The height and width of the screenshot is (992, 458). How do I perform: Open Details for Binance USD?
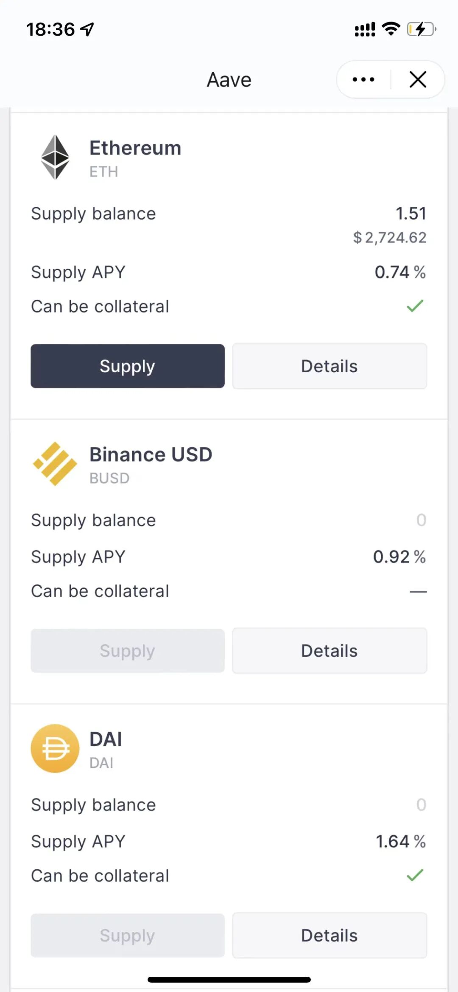coord(330,651)
